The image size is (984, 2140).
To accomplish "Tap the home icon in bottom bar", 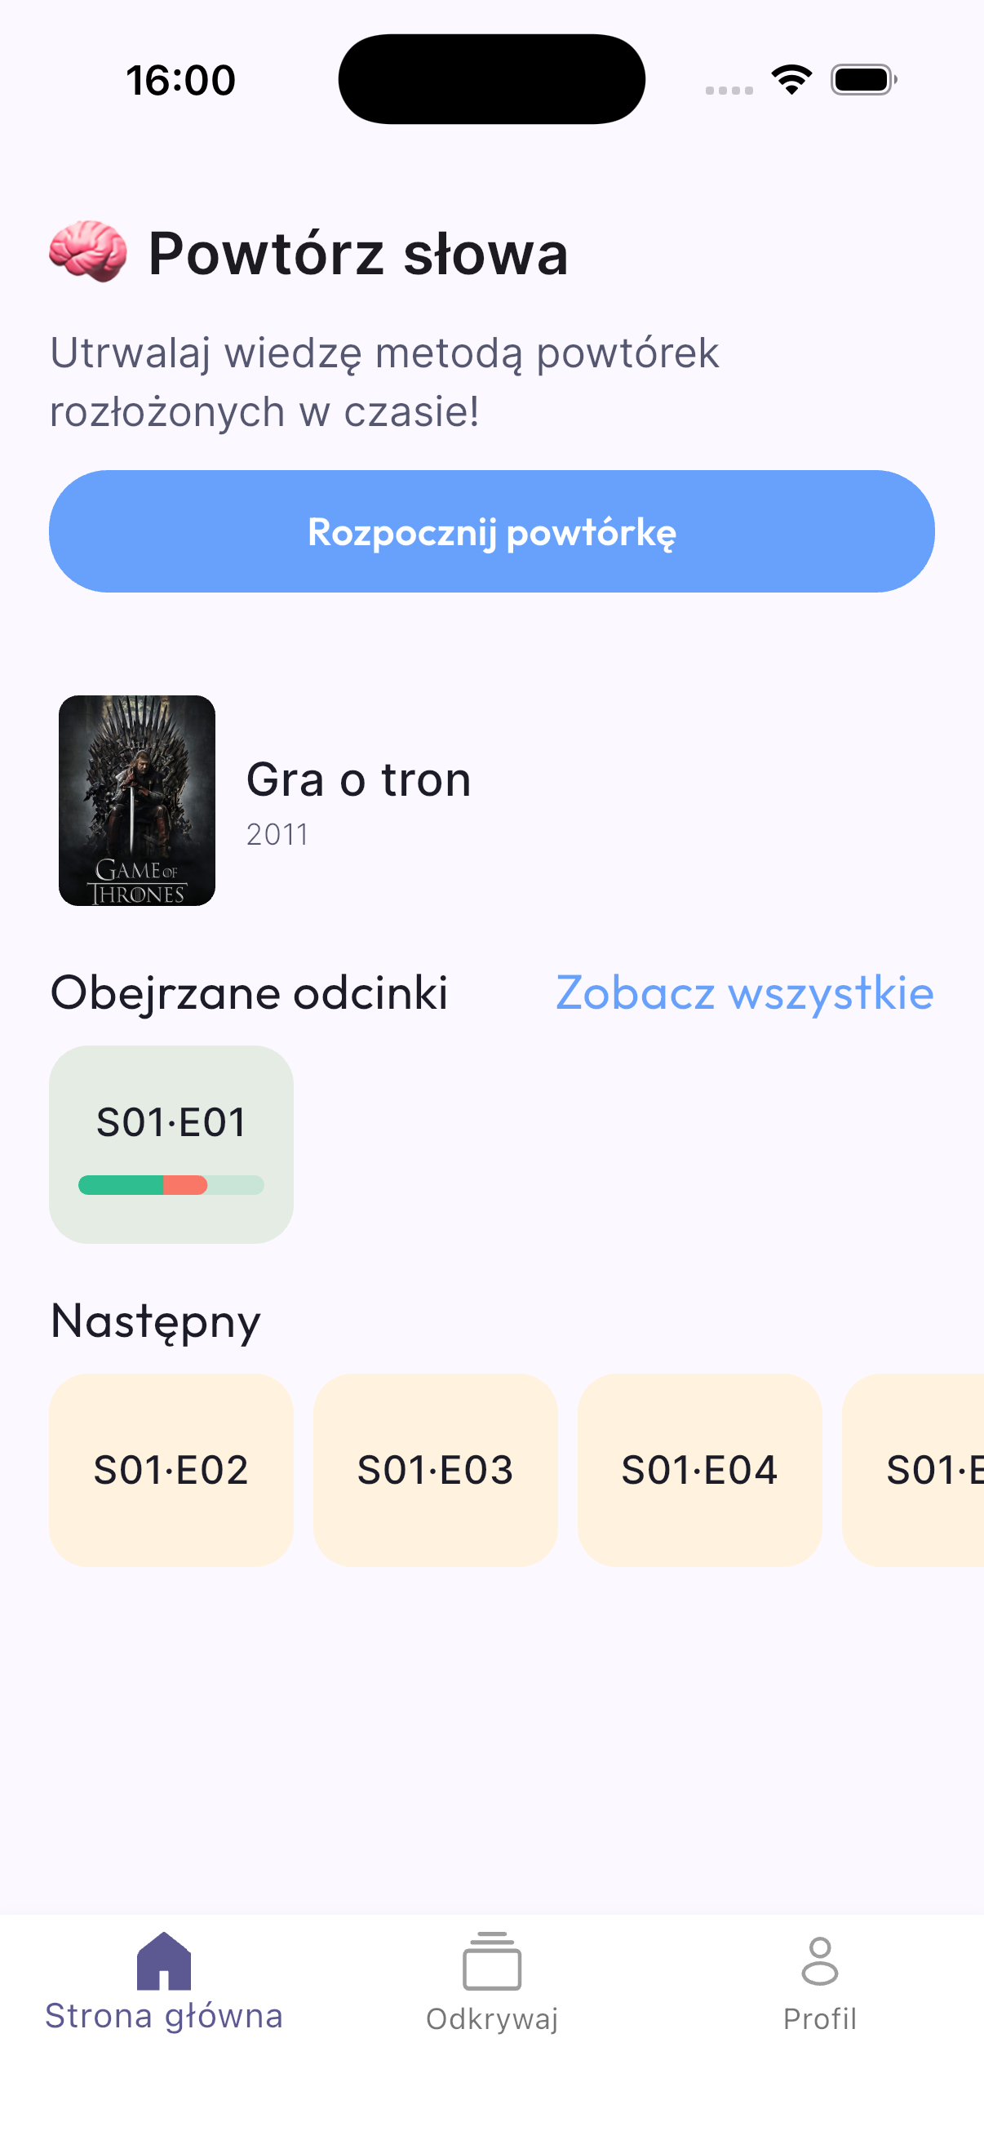I will [x=163, y=1961].
